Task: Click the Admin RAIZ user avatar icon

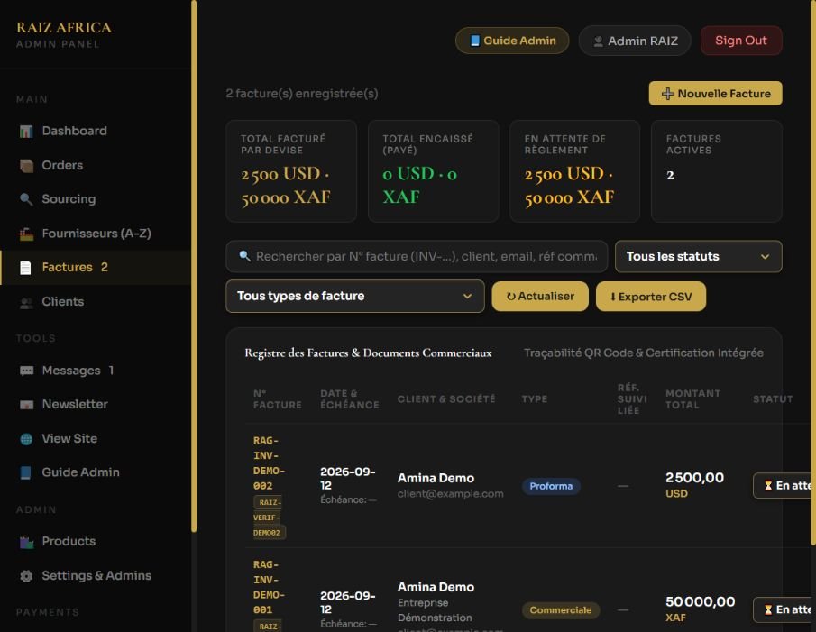Action: pos(599,41)
